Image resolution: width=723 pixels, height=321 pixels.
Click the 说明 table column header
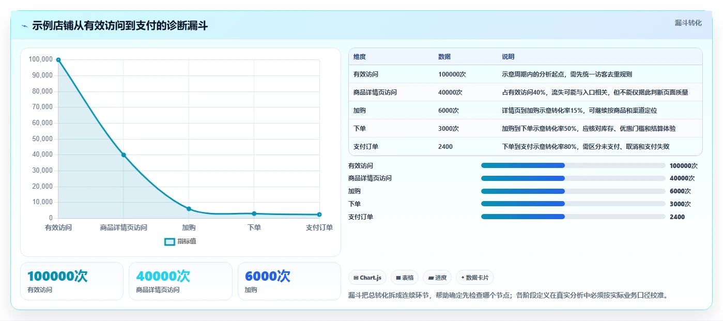[x=508, y=57]
